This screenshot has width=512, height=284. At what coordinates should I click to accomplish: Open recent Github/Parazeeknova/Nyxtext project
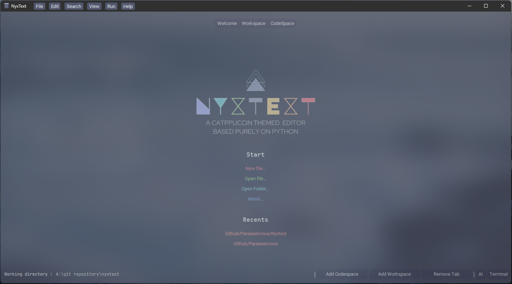[256, 234]
